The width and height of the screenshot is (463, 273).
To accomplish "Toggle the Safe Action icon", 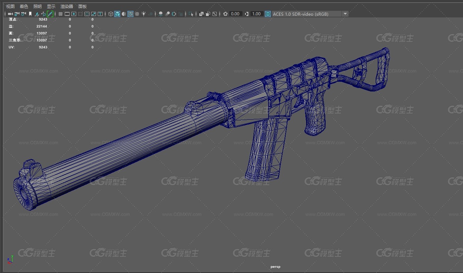I will click(94, 14).
